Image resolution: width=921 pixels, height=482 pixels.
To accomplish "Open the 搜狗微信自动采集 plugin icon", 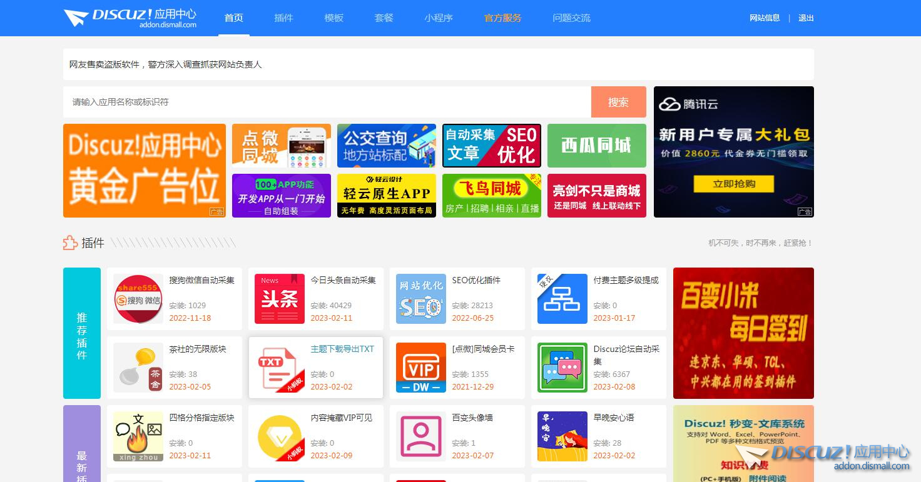I will coord(138,299).
